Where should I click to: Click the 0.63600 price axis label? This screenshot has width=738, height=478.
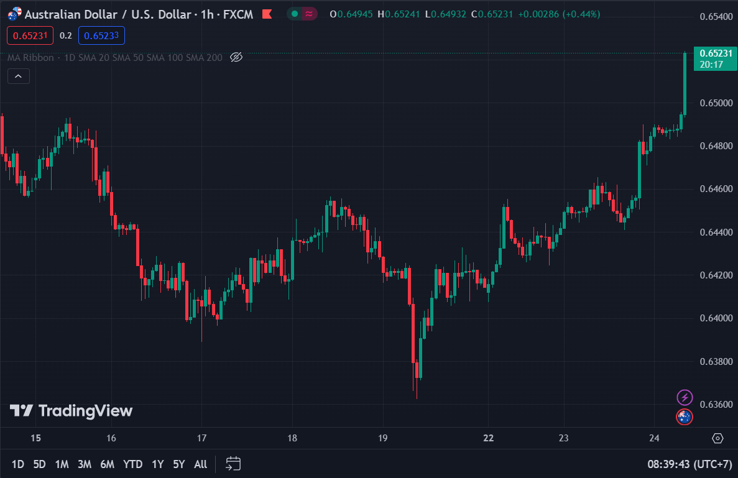[x=716, y=405]
